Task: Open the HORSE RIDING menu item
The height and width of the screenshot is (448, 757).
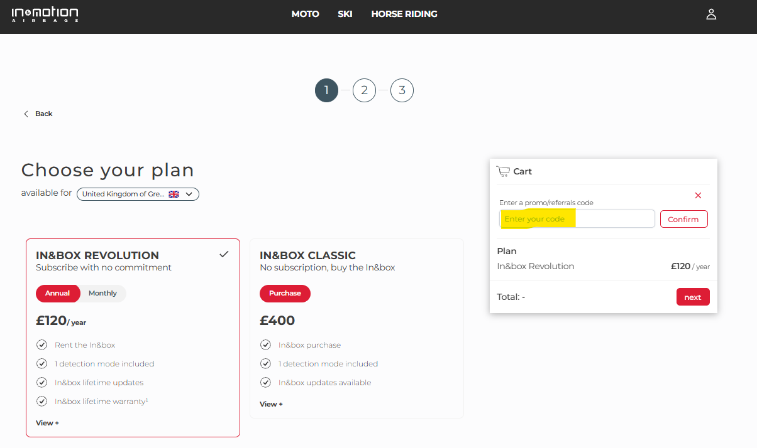Action: pos(404,14)
